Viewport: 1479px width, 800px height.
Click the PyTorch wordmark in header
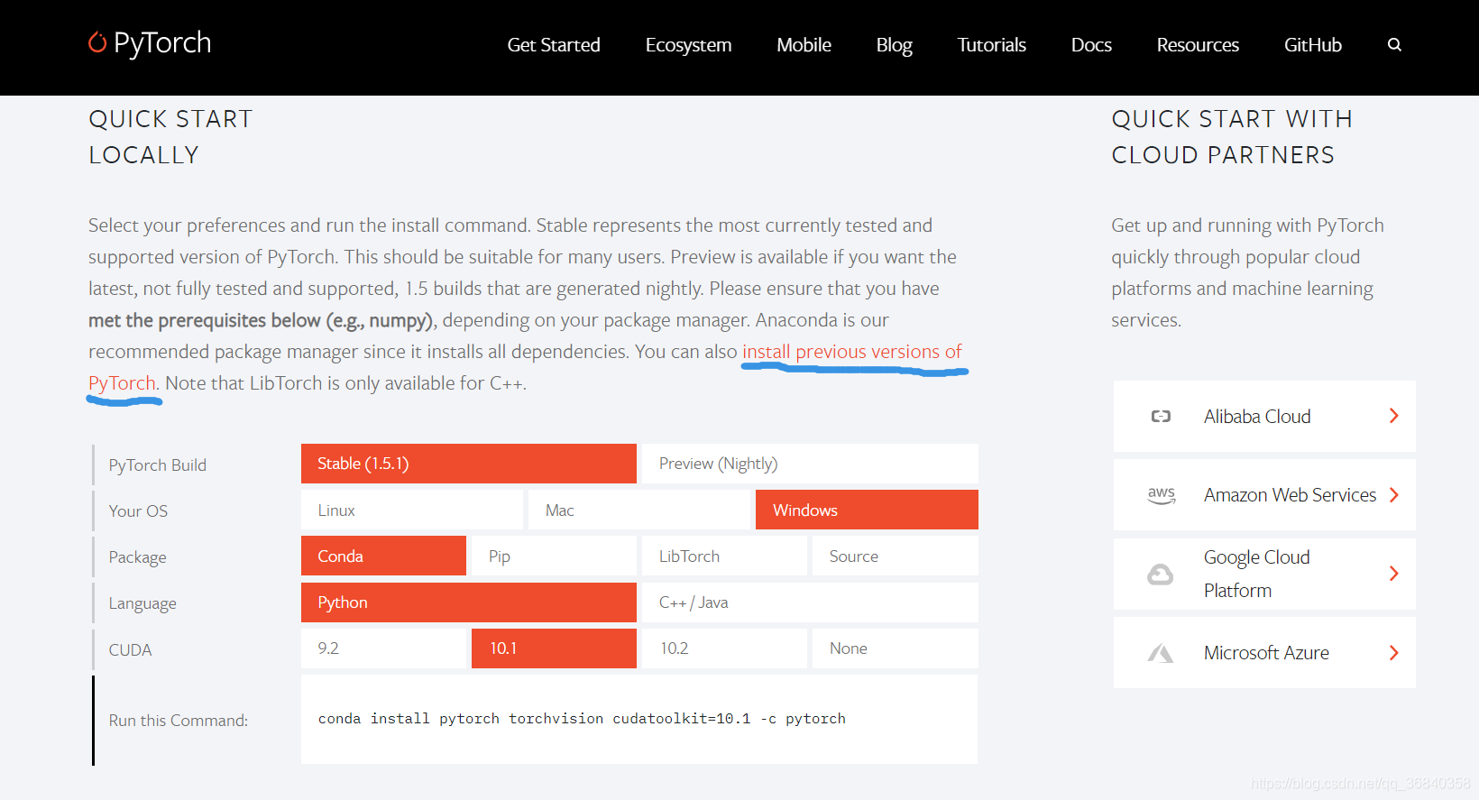162,43
